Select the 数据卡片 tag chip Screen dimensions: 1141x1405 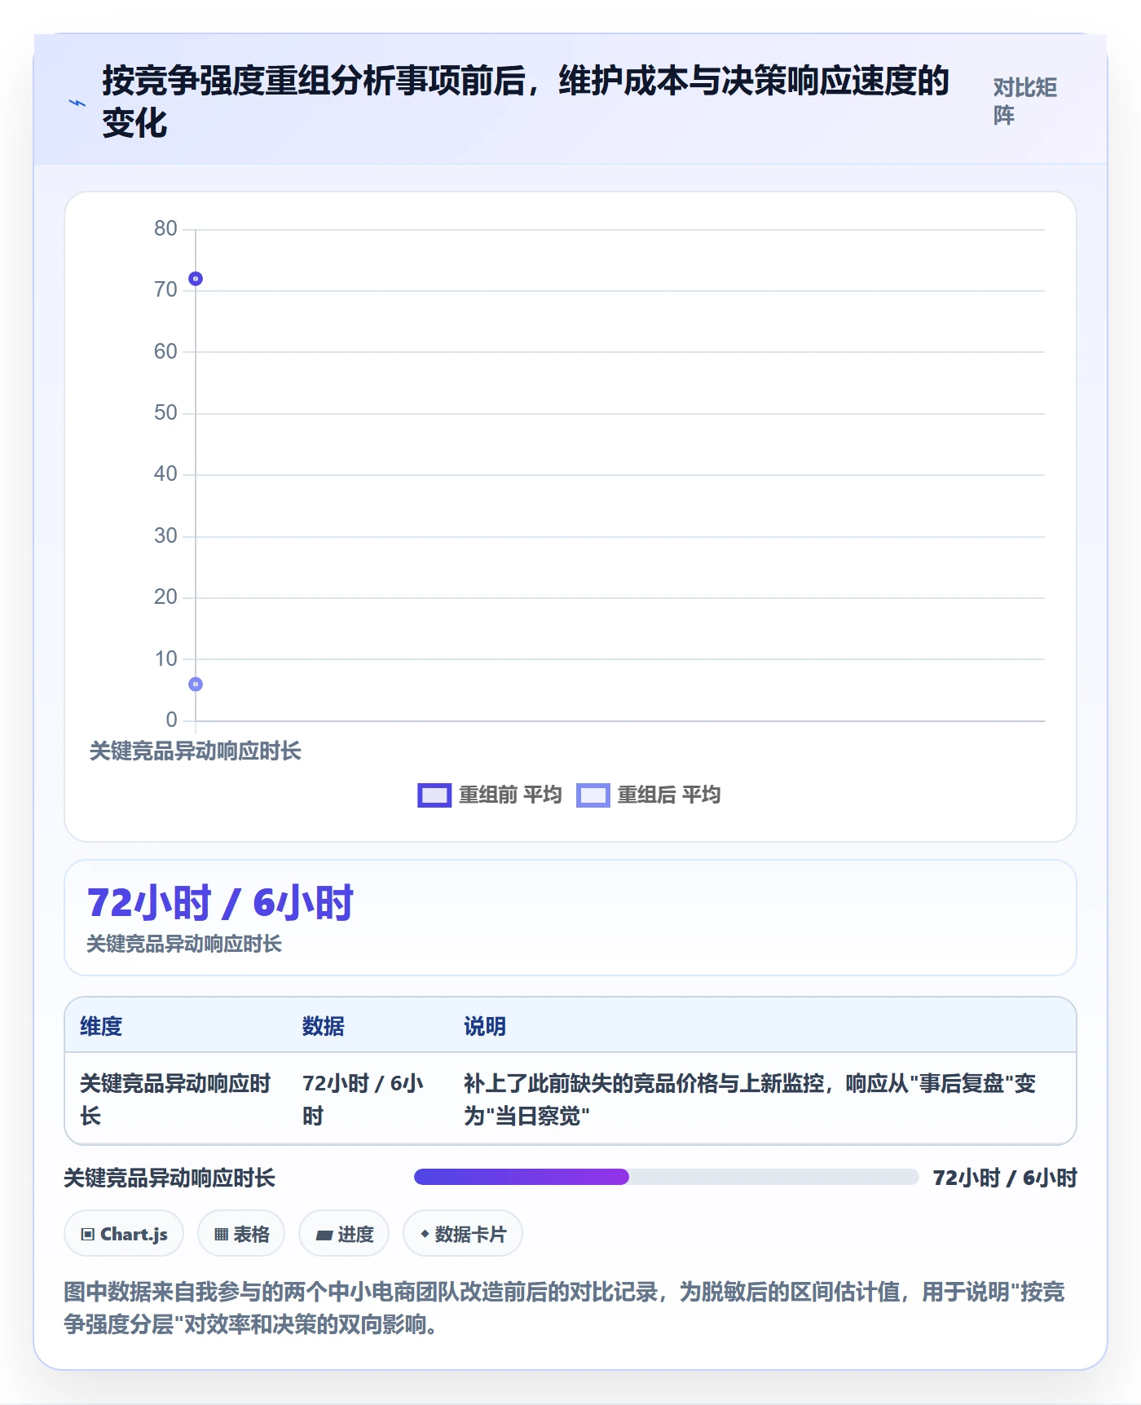pyautogui.click(x=463, y=1234)
